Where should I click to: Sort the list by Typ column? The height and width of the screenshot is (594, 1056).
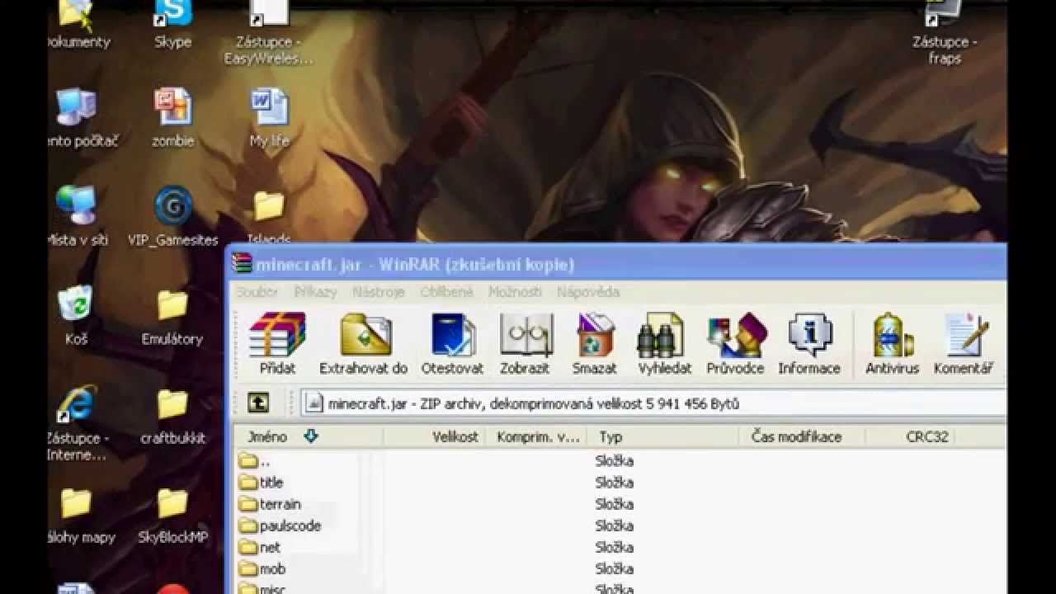coord(664,436)
